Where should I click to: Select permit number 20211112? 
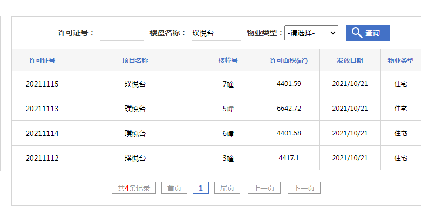[42, 158]
